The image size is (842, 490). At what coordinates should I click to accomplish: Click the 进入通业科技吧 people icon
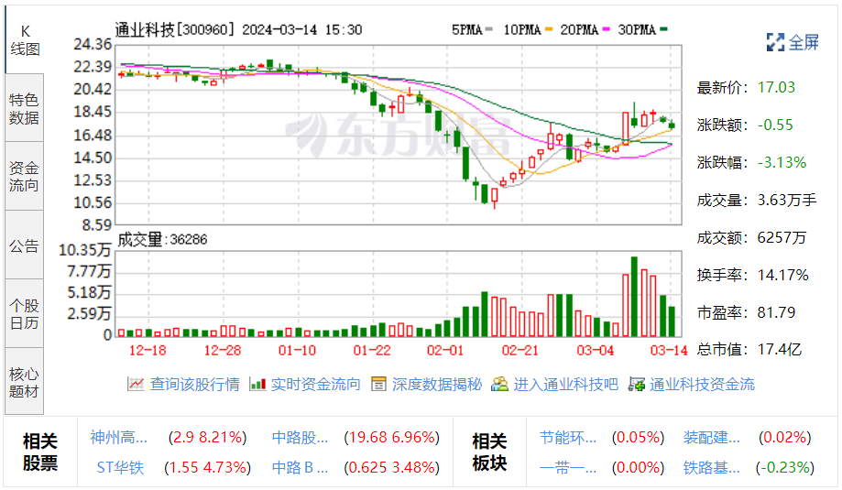point(499,384)
